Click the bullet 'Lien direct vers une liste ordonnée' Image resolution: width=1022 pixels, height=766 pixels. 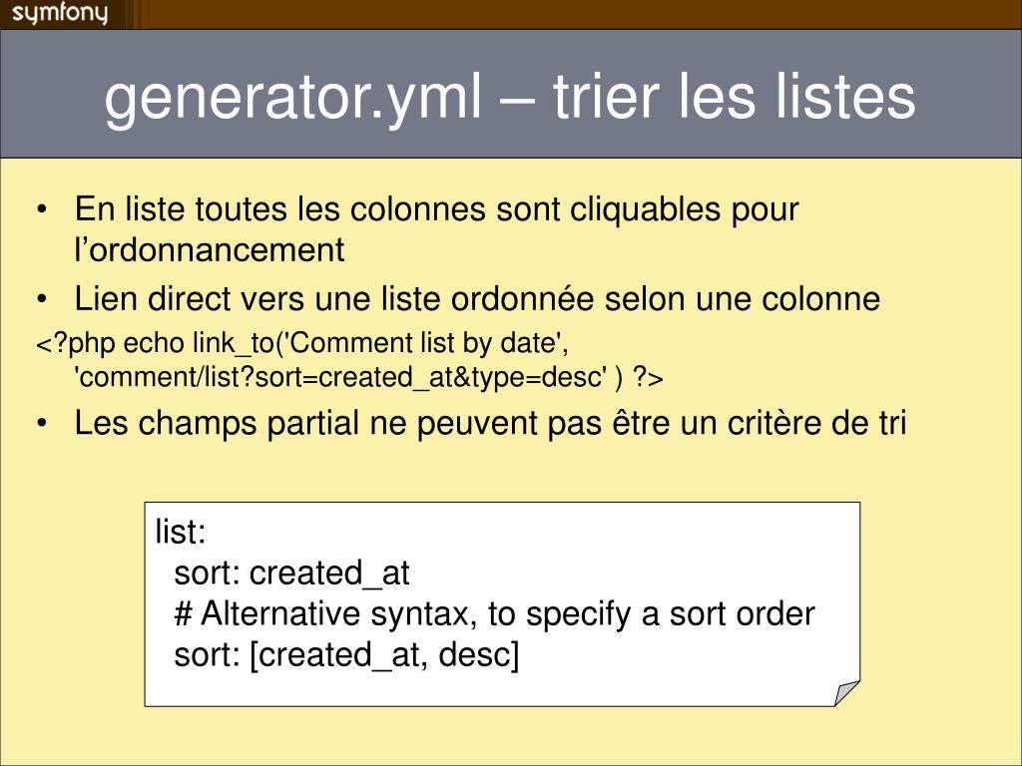(x=477, y=299)
